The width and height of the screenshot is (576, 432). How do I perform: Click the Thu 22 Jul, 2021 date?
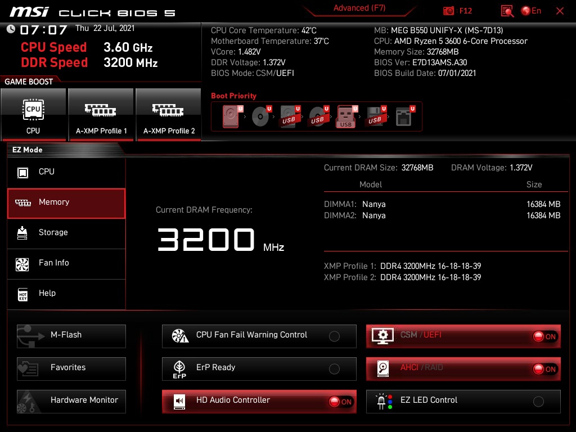coord(105,28)
